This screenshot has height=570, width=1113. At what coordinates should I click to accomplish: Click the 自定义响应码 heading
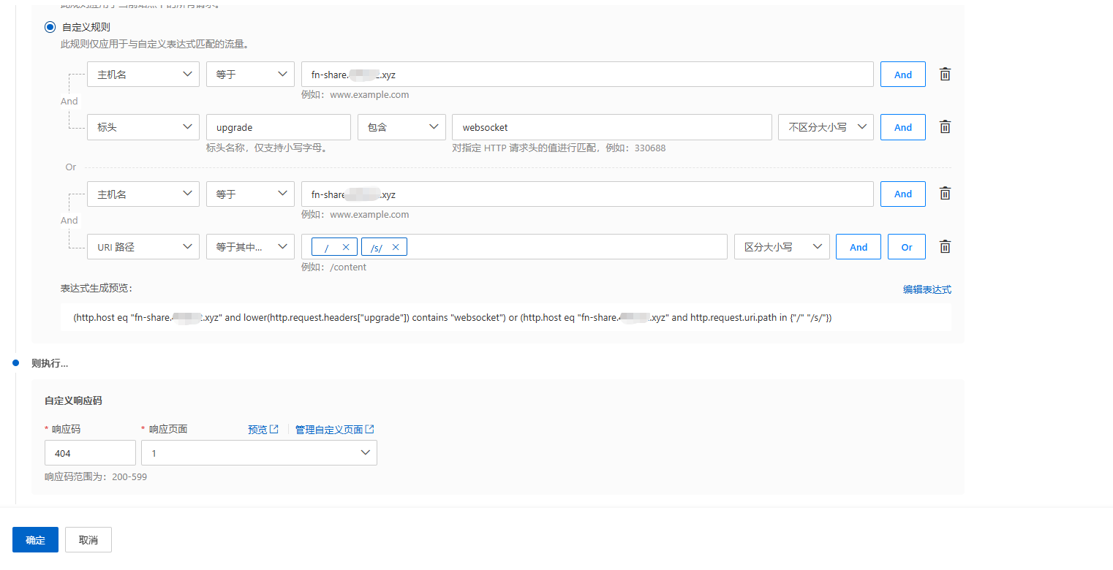[x=73, y=401]
